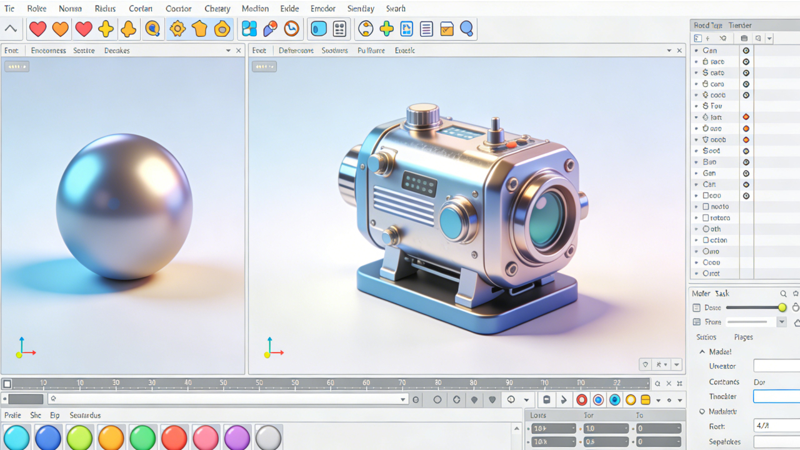Click the four blue squares toolbar icon
Image resolution: width=800 pixels, height=450 pixels.
(x=249, y=29)
